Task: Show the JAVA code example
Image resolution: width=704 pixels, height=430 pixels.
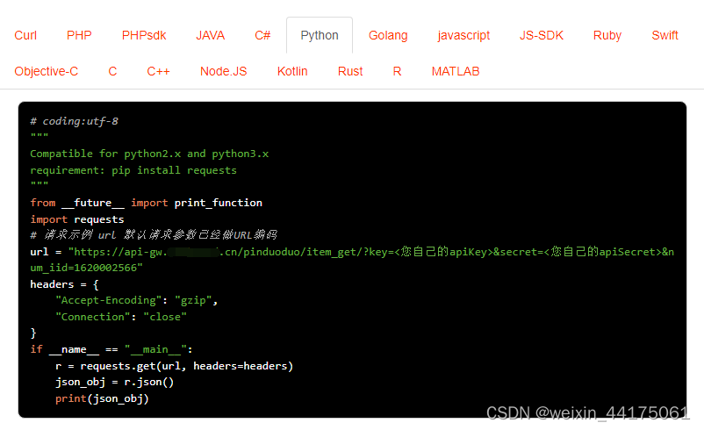Action: 210,35
